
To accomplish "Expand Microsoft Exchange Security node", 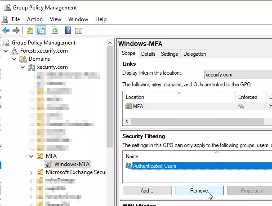I will [31, 173].
